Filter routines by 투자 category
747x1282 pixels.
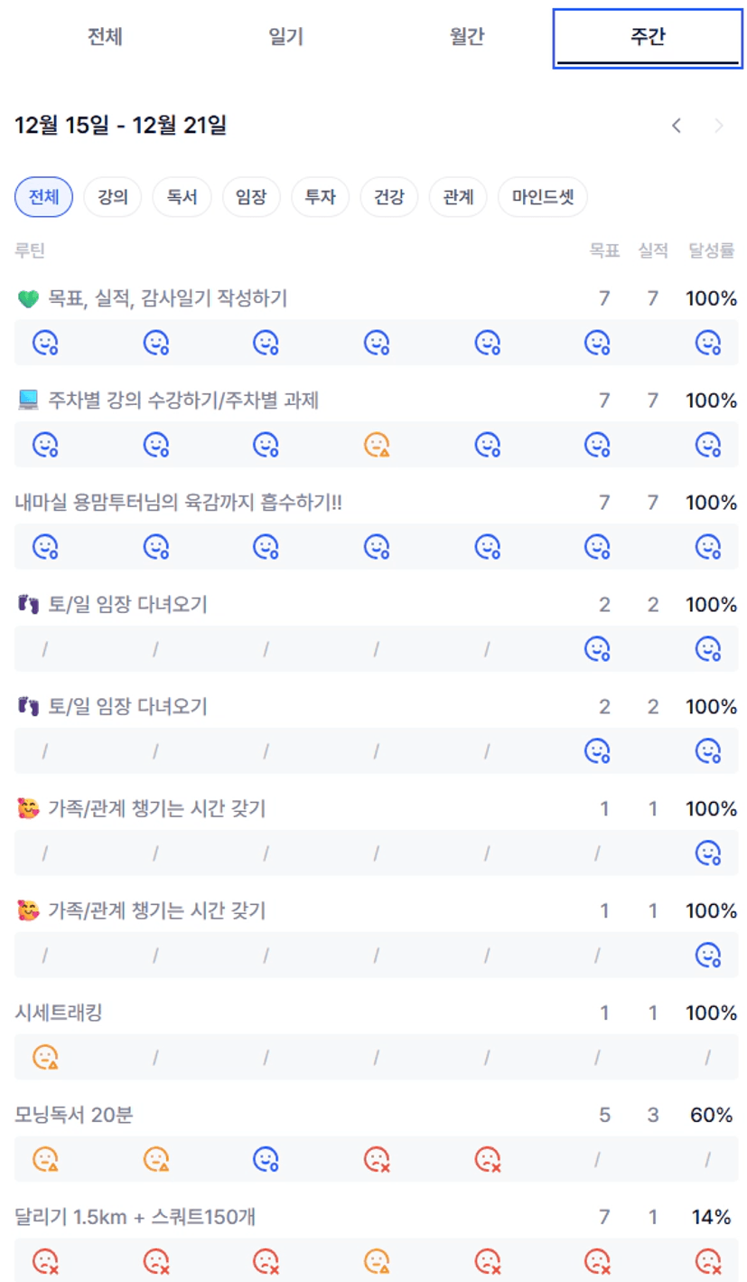point(321,197)
